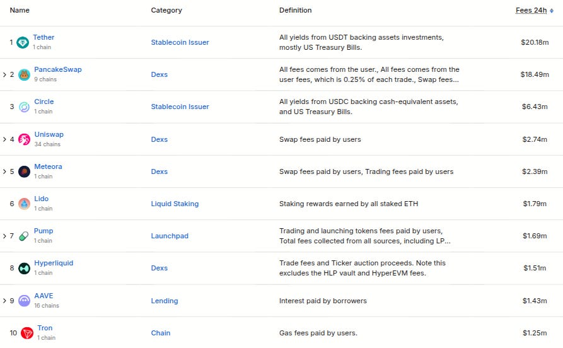Click the Circle USDC yields definition text
Image resolution: width=563 pixels, height=348 pixels.
369,107
